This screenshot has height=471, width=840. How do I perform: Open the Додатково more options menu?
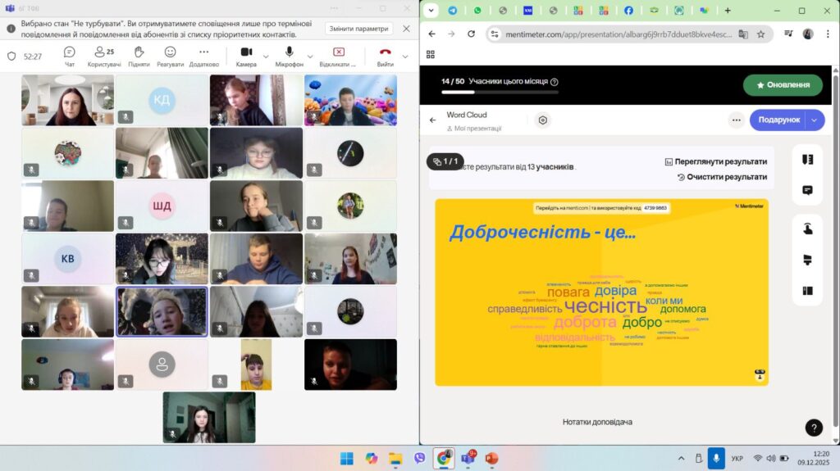pos(203,55)
